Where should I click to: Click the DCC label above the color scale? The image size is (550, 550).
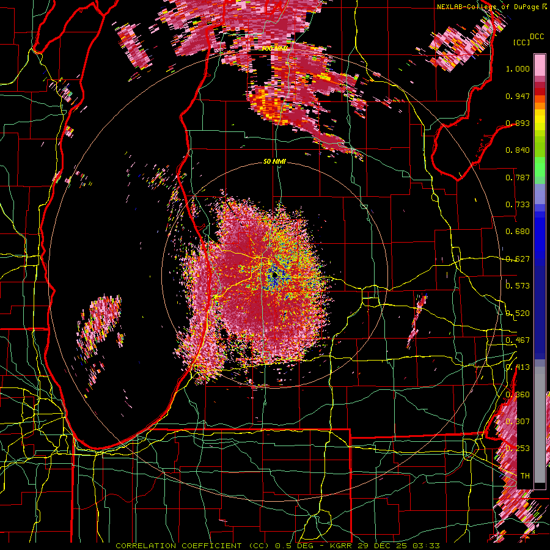pos(537,37)
